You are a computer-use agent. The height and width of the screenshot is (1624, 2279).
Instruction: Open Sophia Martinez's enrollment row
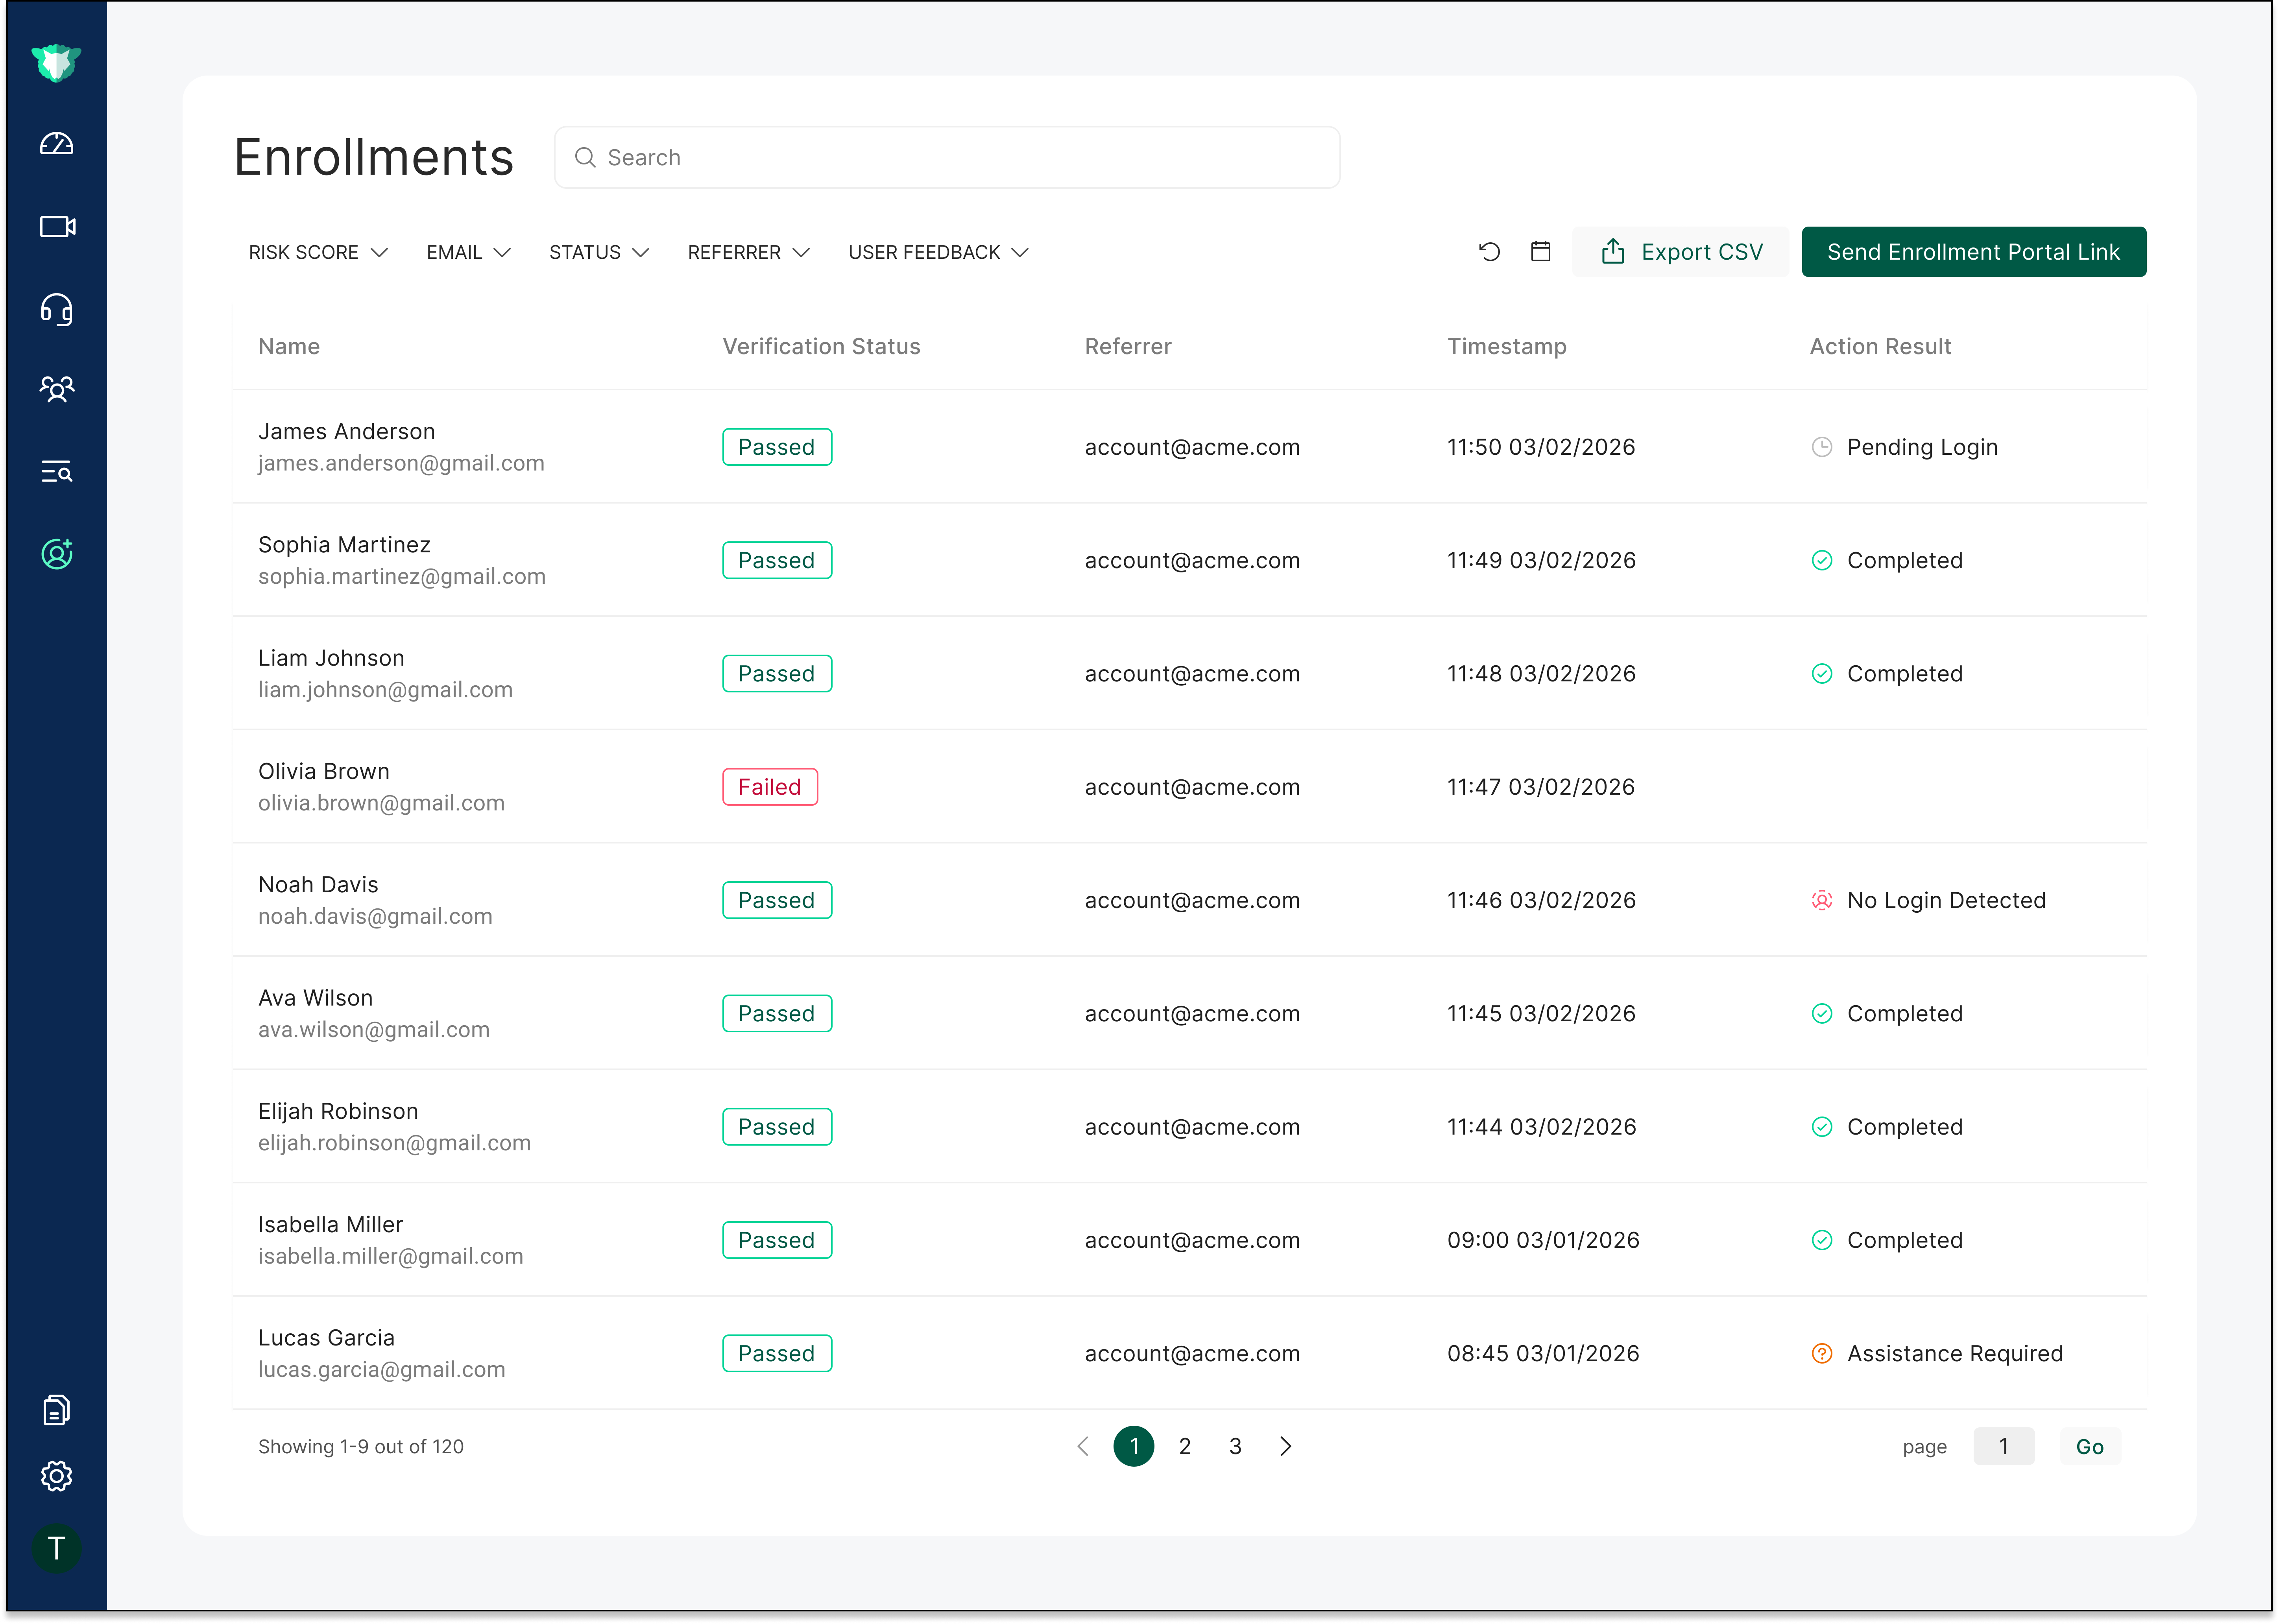[1189, 560]
